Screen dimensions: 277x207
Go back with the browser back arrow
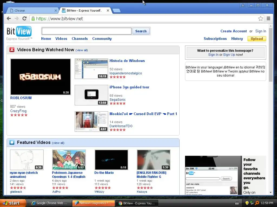tap(9, 19)
